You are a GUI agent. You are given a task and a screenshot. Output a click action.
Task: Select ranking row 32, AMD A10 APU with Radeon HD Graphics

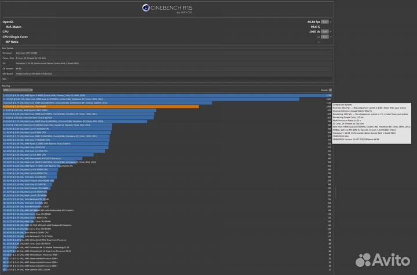[167, 210]
